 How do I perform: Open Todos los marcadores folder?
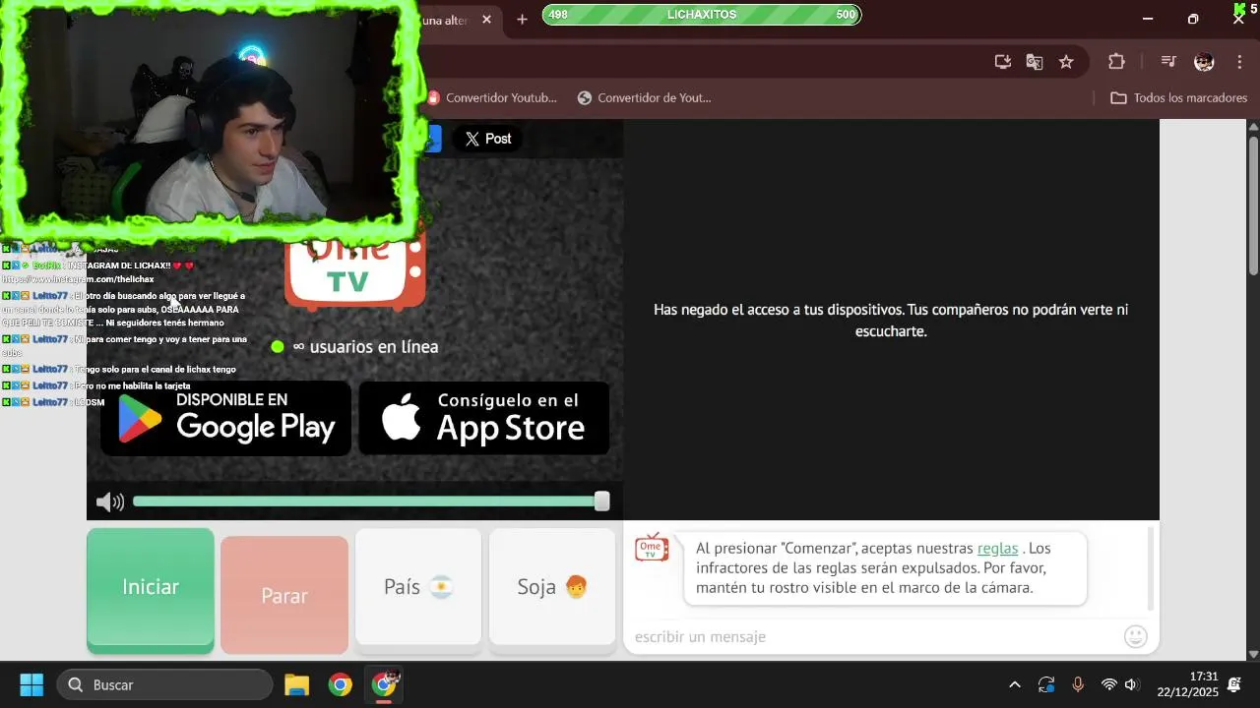pos(1179,97)
